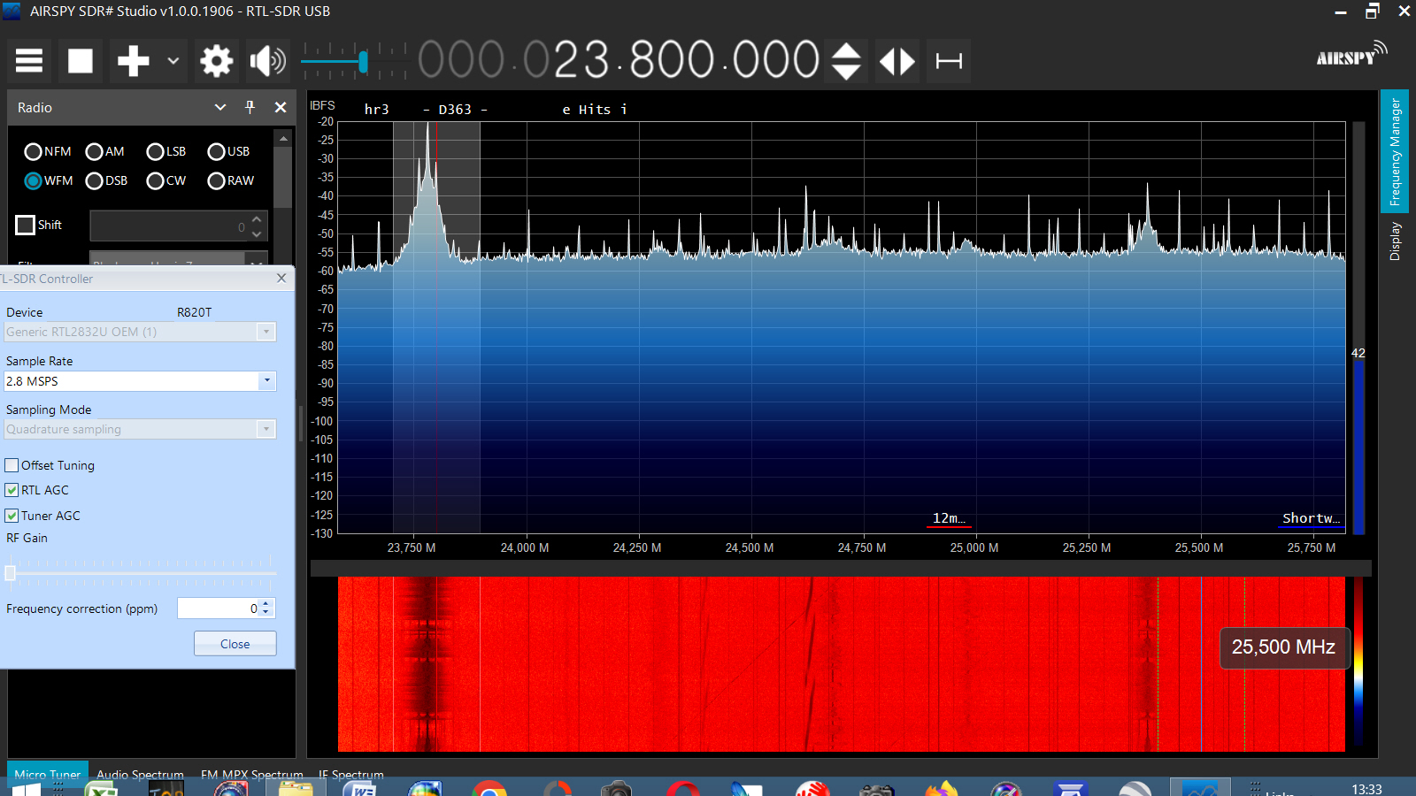Click the plus add-source icon

133,61
